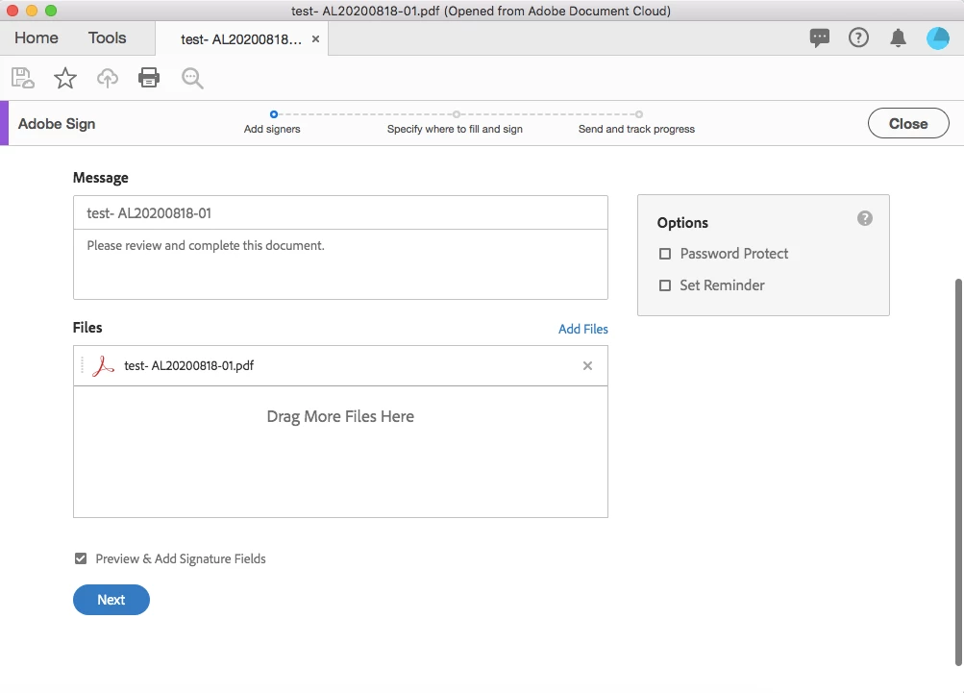Click the save to cloud icon

pyautogui.click(x=23, y=78)
